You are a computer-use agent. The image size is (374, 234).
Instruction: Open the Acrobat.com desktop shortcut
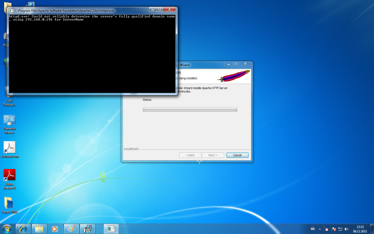[9, 148]
